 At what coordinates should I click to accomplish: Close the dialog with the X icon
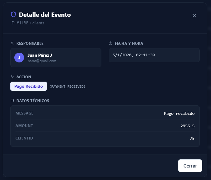click(194, 16)
